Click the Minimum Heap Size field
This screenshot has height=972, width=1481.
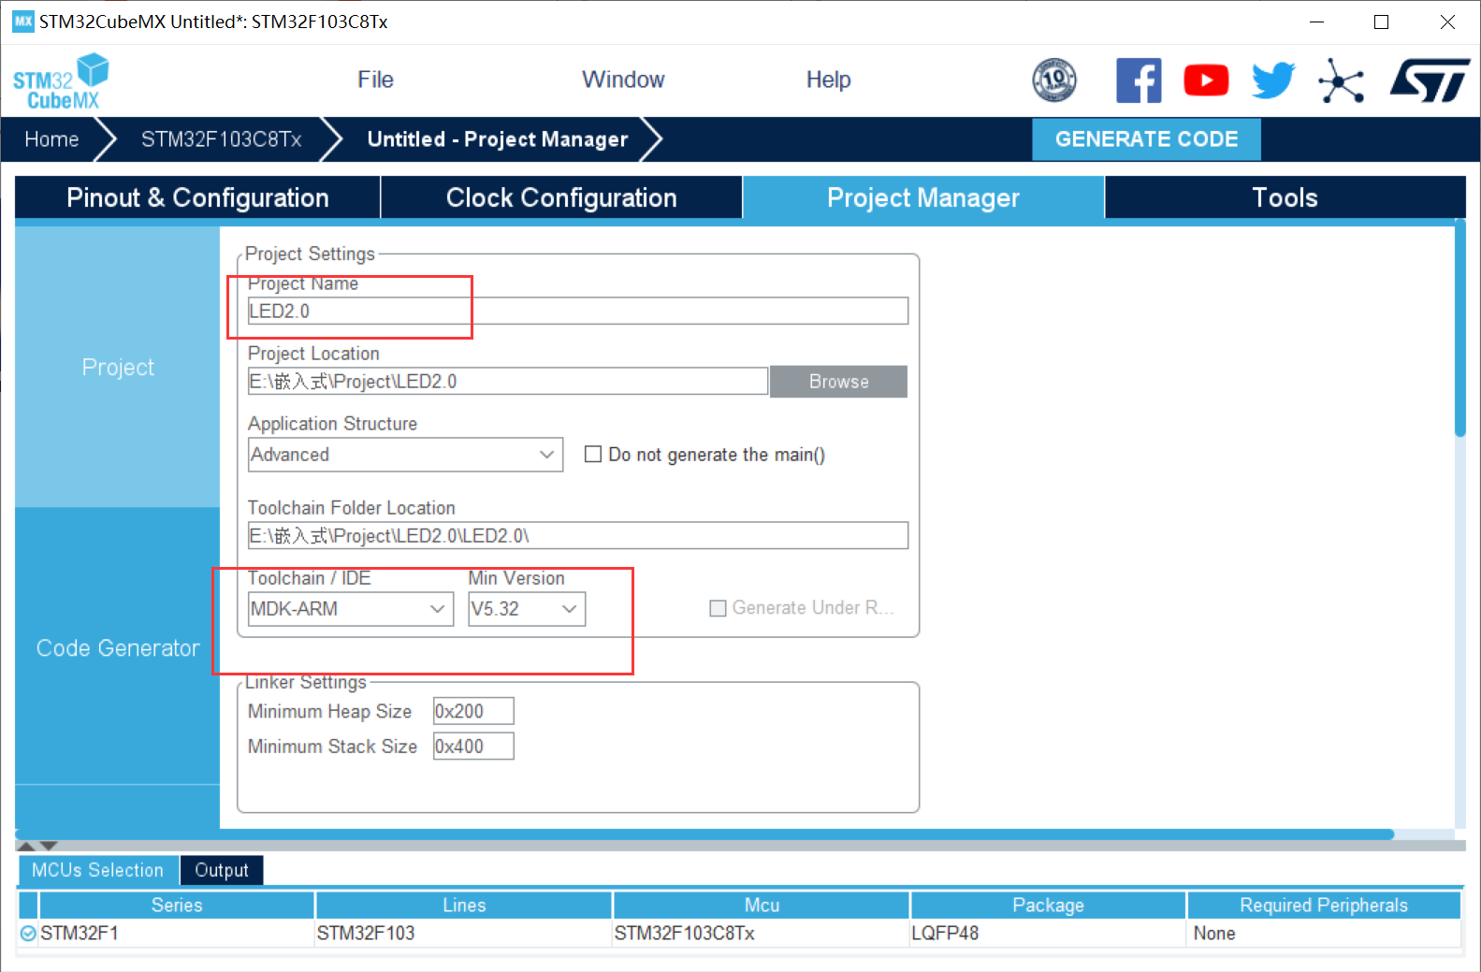[473, 711]
